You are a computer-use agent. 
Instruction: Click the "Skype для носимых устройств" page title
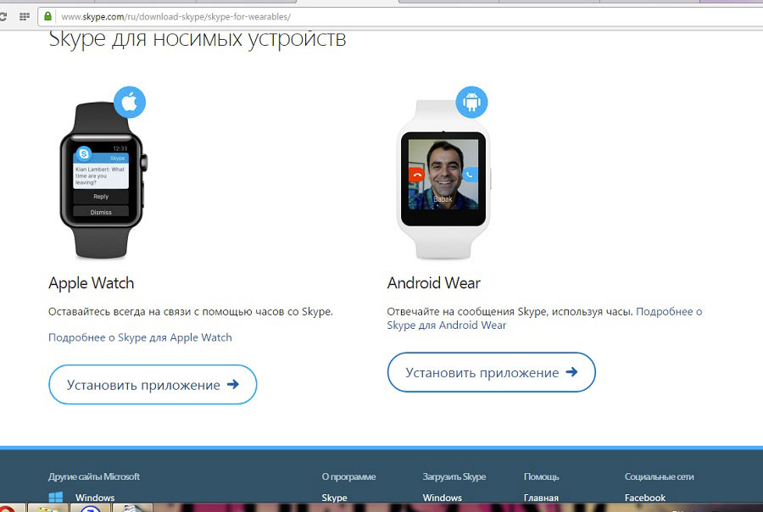pos(198,39)
